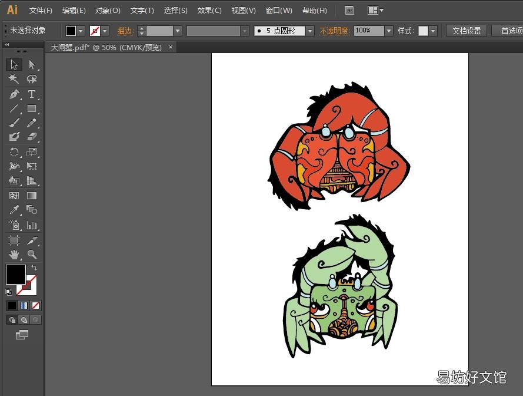The height and width of the screenshot is (396, 523).
Task: Select the Pencil tool
Action: pyautogui.click(x=32, y=123)
